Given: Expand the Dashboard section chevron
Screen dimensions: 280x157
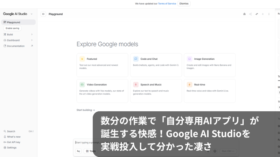Looking at the screenshot, I should (32, 40).
